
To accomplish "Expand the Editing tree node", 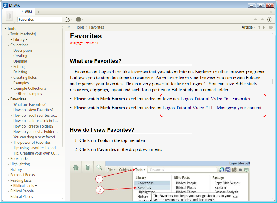I will pos(11,67).
